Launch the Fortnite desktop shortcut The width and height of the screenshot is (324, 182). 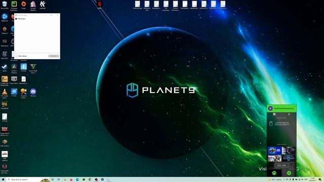point(24,67)
